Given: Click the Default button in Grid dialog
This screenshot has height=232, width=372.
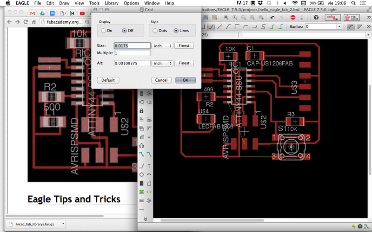Looking at the screenshot, I should pyautogui.click(x=108, y=80).
